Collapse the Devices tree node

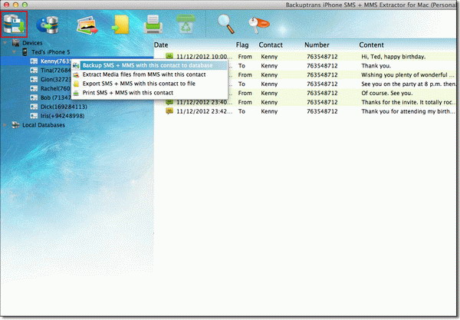click(x=5, y=43)
